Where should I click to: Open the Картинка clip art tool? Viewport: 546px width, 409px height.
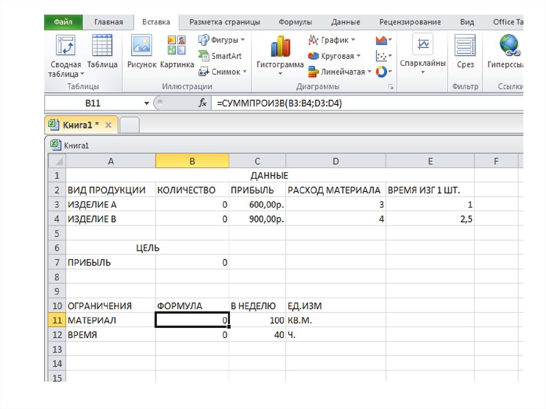point(177,52)
